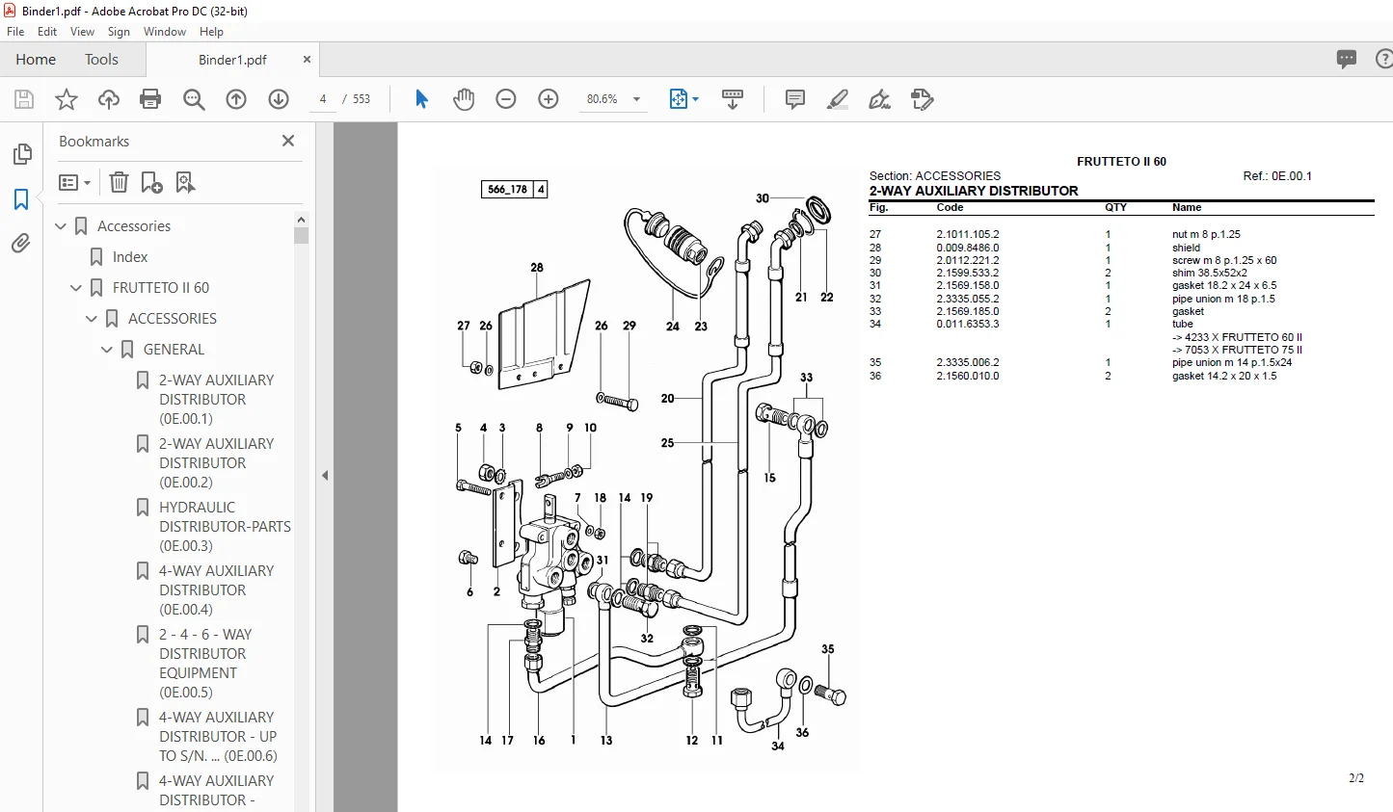The image size is (1393, 812).
Task: Go to the next page with down arrow
Action: tap(279, 99)
